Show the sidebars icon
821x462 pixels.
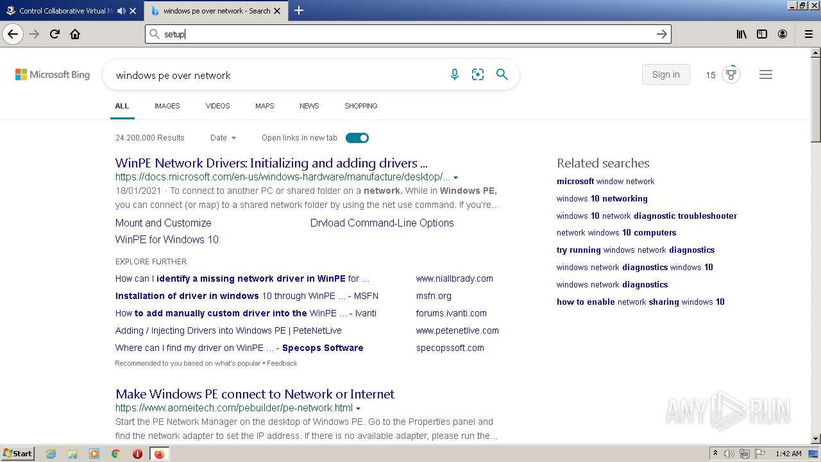pyautogui.click(x=762, y=34)
